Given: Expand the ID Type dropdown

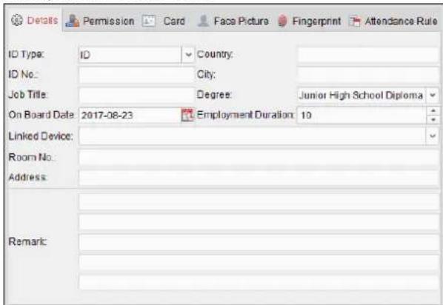Looking at the screenshot, I should [x=188, y=55].
